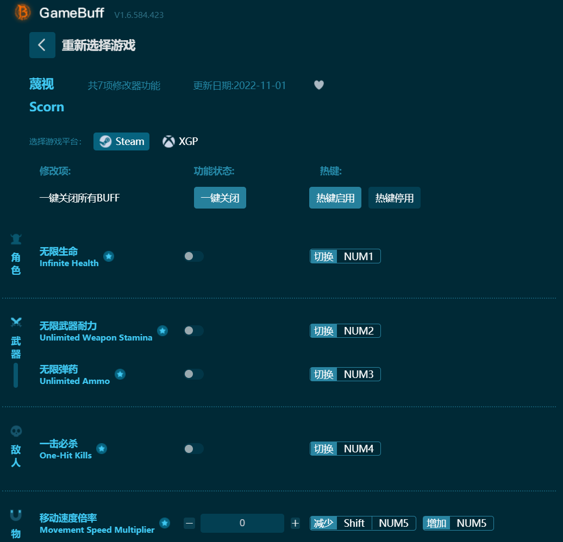Click the Xbox logo for XGP
Image resolution: width=563 pixels, height=542 pixels.
[168, 141]
